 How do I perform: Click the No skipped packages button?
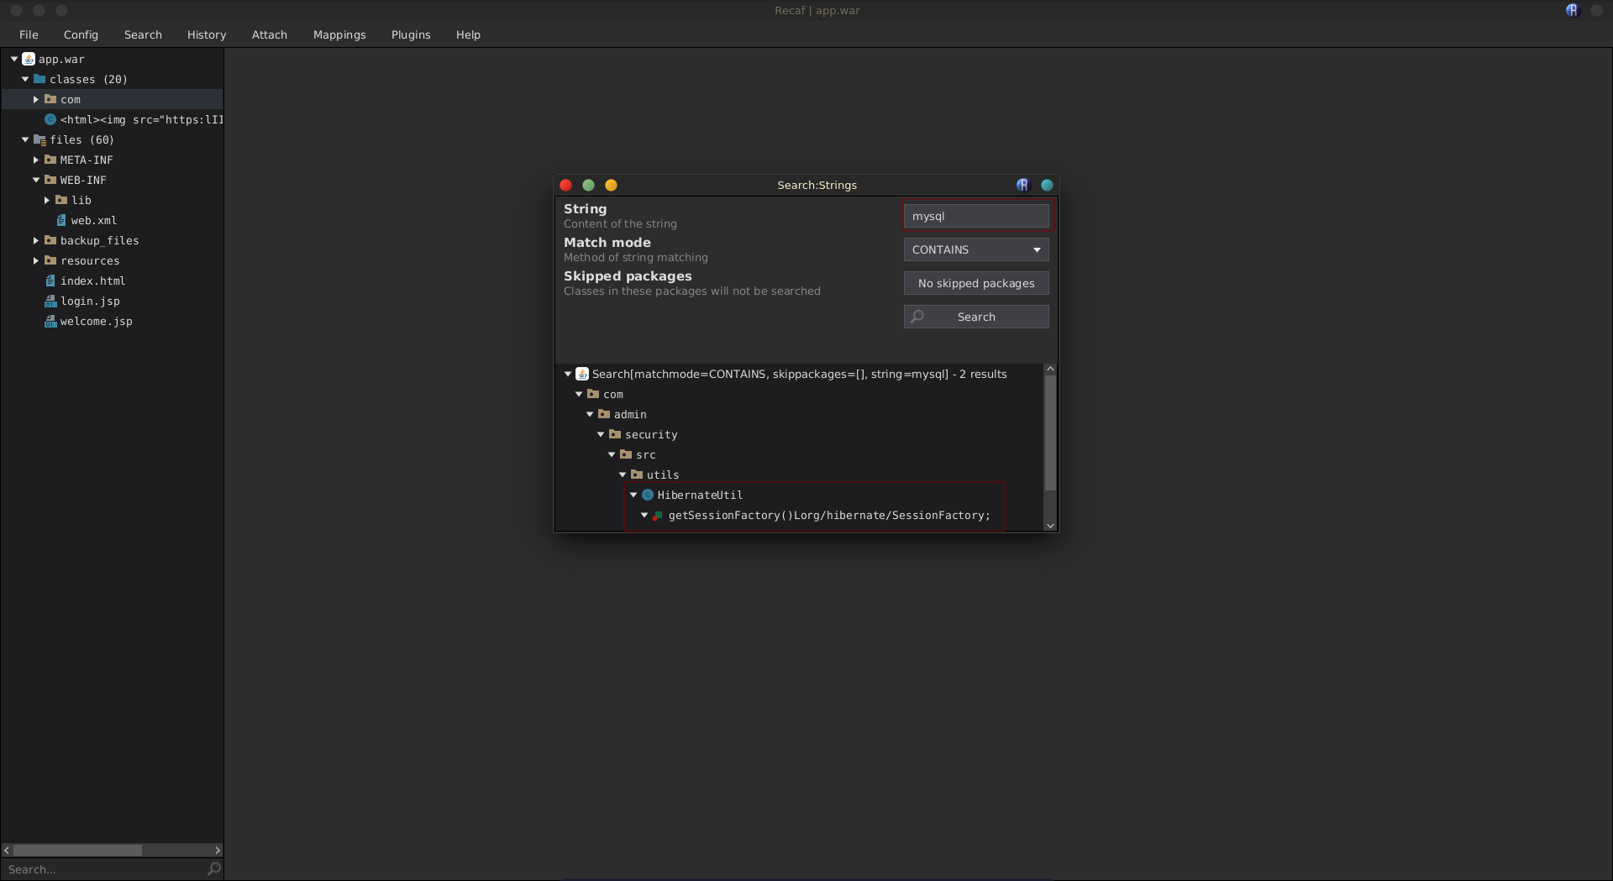coord(975,283)
